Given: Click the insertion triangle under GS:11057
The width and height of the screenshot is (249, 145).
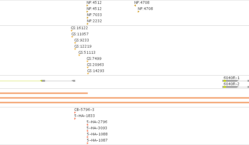Looking at the screenshot, I should point(72,37).
